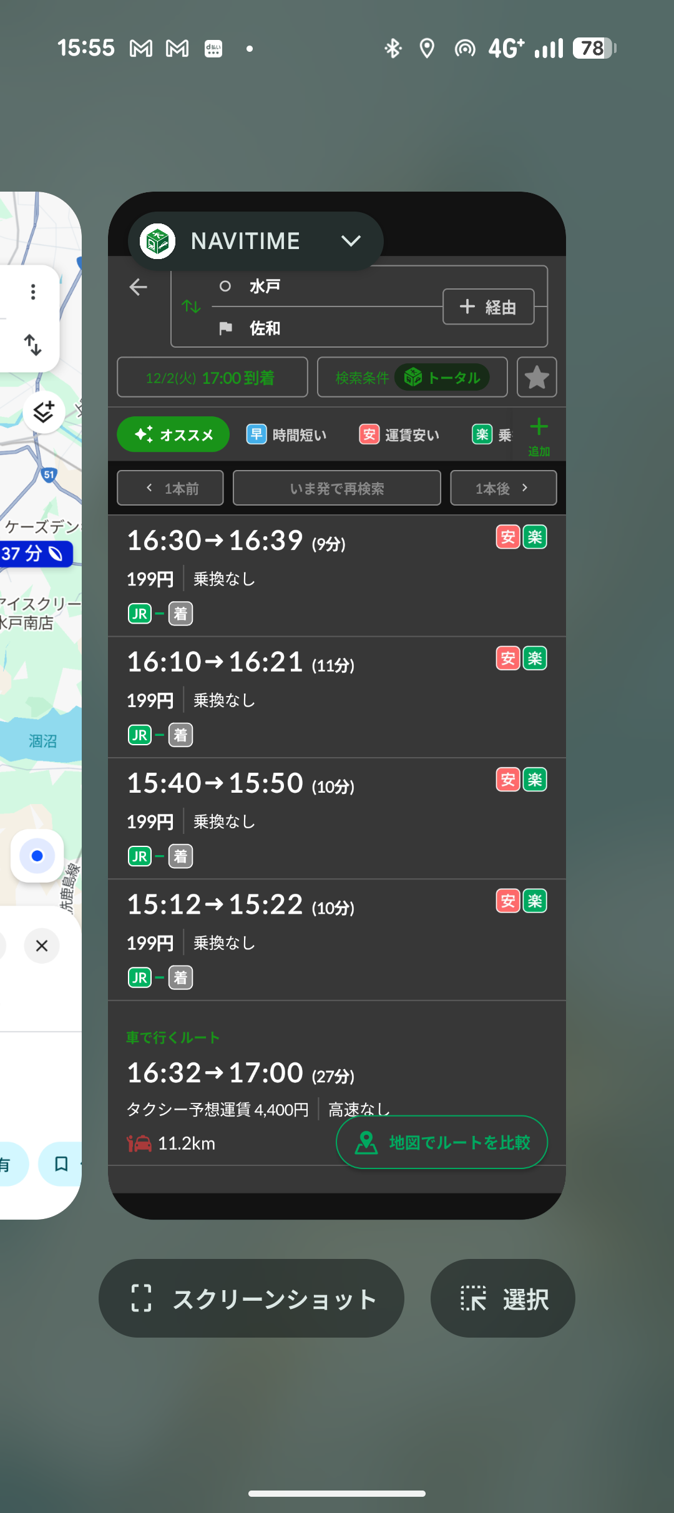Switch to 時間短い tab
Viewport: 674px width, 1513px height.
pos(287,434)
